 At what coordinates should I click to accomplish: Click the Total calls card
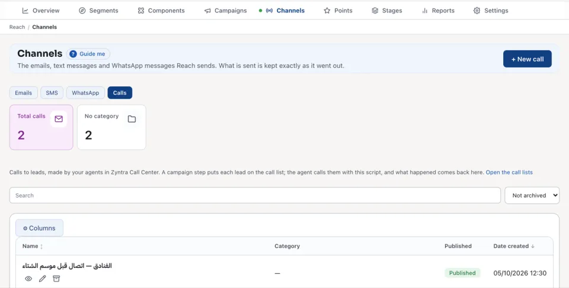41,128
